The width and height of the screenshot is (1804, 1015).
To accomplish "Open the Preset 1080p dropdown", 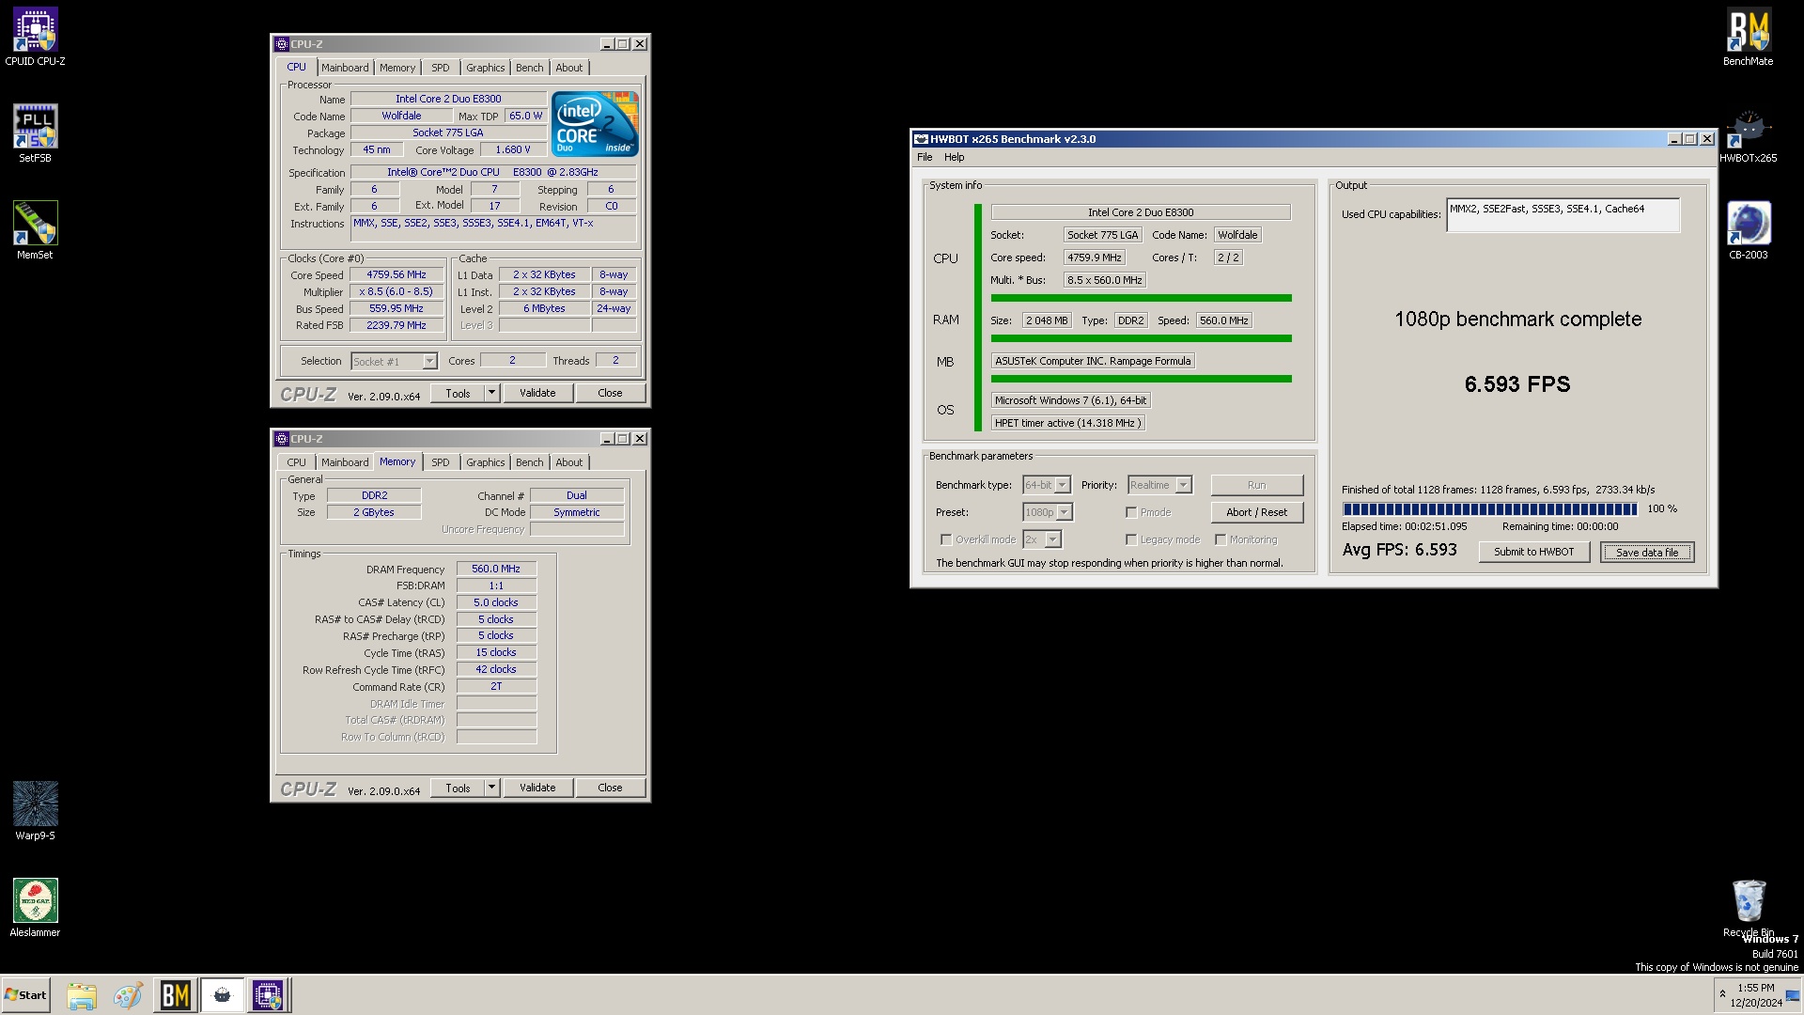I will [1065, 512].
